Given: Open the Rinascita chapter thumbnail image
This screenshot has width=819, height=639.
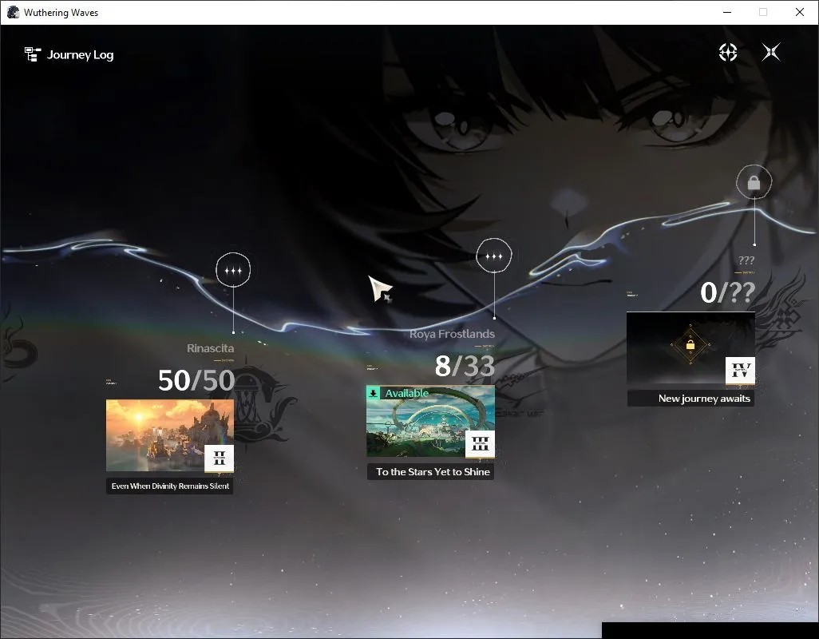Looking at the screenshot, I should point(170,436).
